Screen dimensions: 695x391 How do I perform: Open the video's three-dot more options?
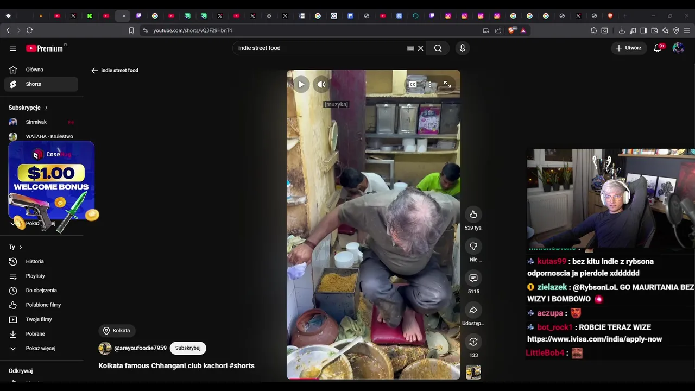[430, 84]
